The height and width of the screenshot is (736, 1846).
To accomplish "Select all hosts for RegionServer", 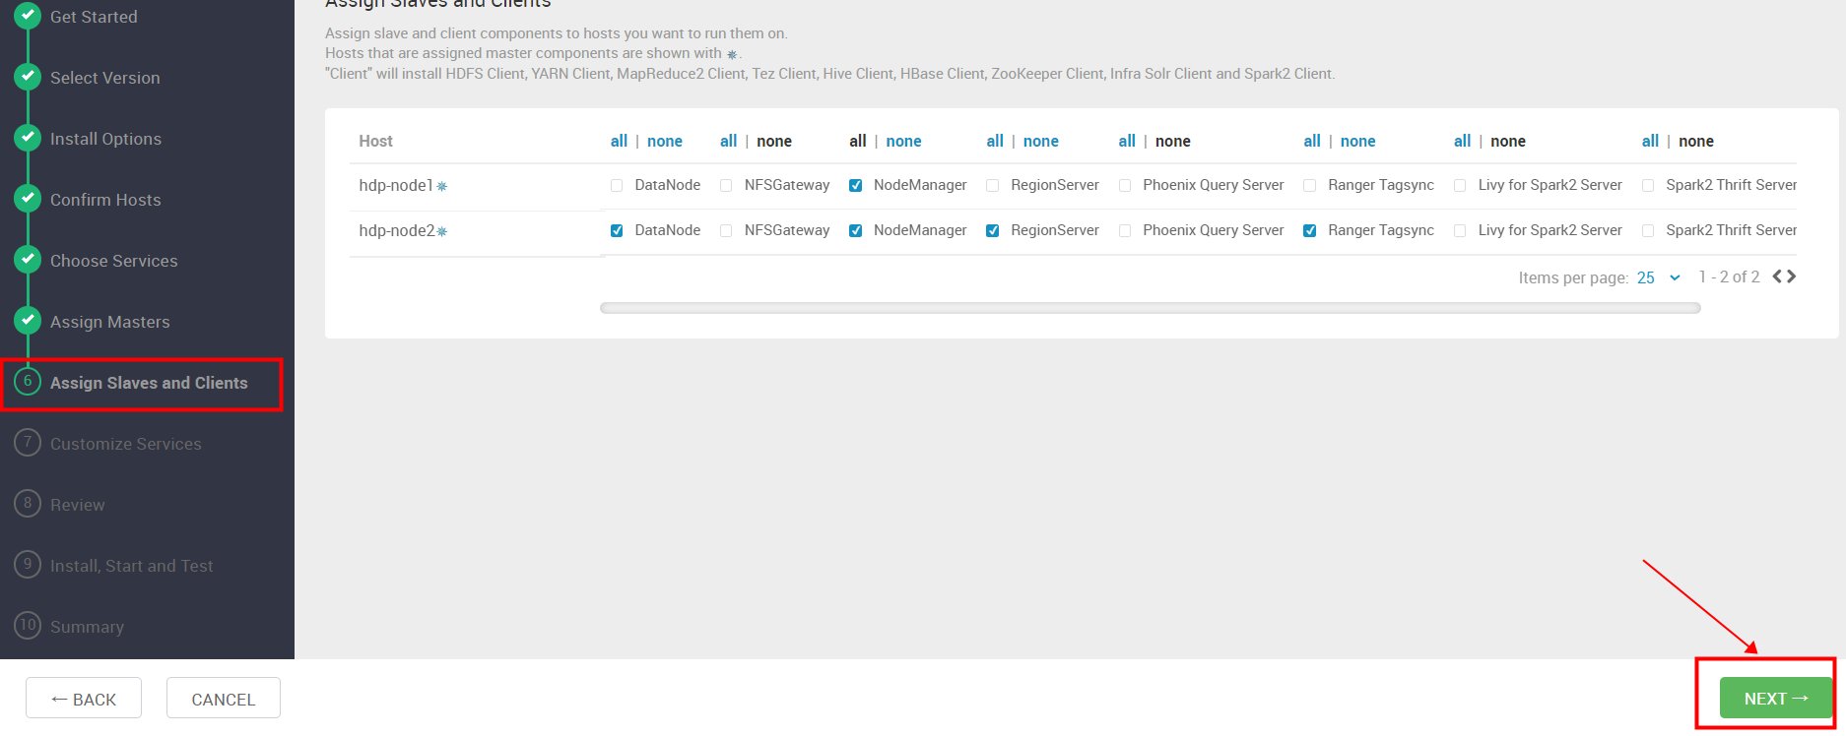I will (x=995, y=141).
